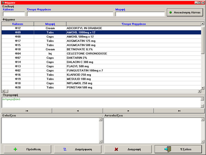206x155 pixels.
Task: Click the Διαμόρφωση (edit) button
Action: (x=78, y=149)
